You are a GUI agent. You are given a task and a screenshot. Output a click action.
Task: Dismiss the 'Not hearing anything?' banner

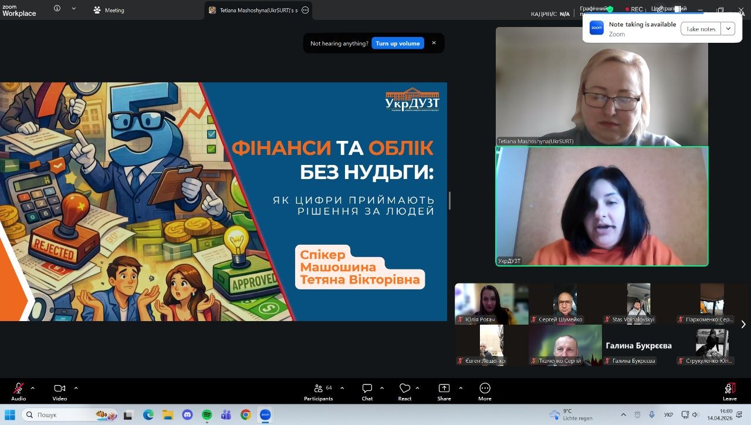tap(434, 43)
